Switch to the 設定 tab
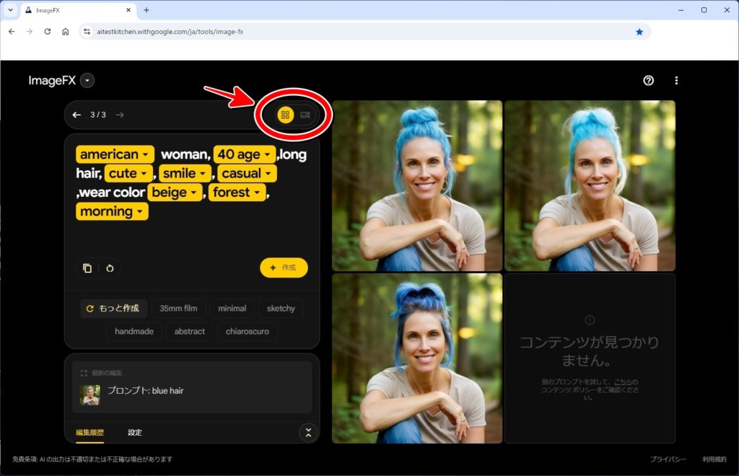Screen dimensions: 739x476 click(x=135, y=433)
